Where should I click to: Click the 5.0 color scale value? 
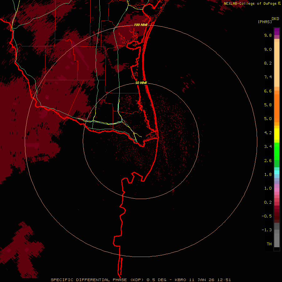pos(268,119)
